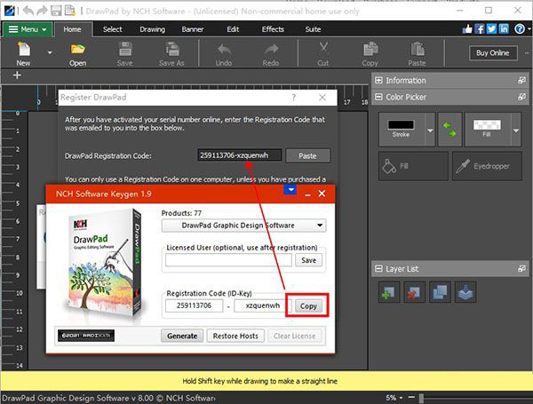Select the Fill bucket tool
This screenshot has width=533, height=404.
pos(413,166)
